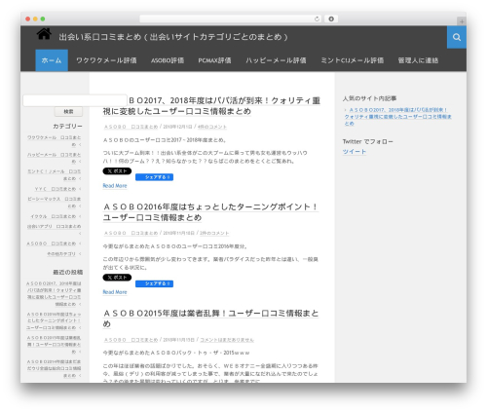Open ワクワクメール 口コミまとめ category
The width and height of the screenshot is (487, 412).
pos(55,141)
